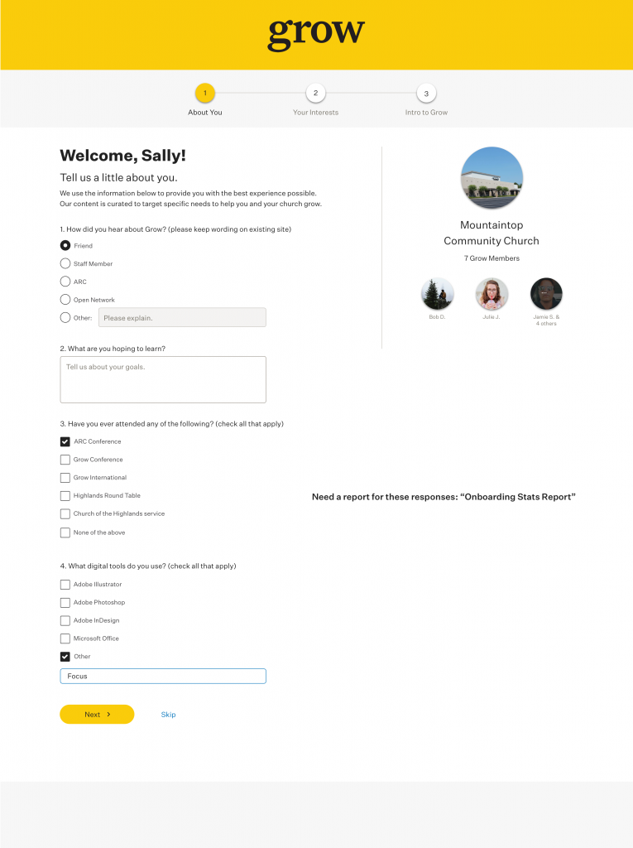Click the grow logo in header

pos(316,34)
